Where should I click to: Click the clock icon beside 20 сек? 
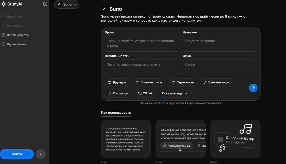[x=140, y=93]
